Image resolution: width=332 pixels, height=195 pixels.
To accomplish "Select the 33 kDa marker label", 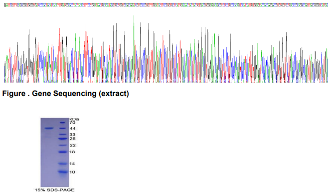I will pos(72,135).
